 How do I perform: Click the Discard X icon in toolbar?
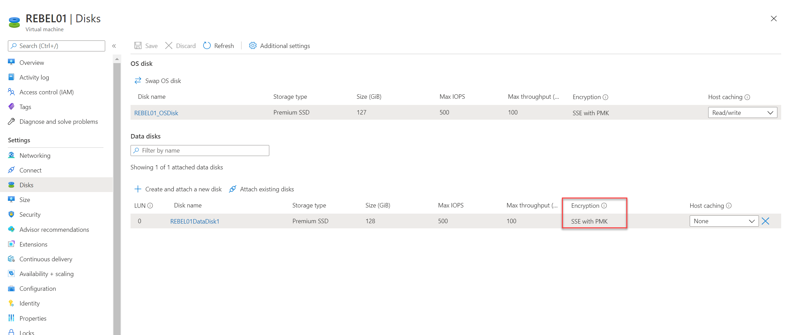tap(169, 46)
